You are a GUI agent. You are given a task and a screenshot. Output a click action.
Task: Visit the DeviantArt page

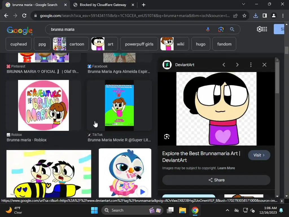[x=259, y=155]
